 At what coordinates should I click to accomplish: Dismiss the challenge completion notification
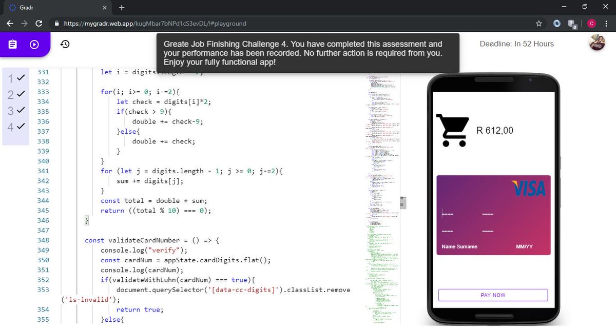[307, 53]
